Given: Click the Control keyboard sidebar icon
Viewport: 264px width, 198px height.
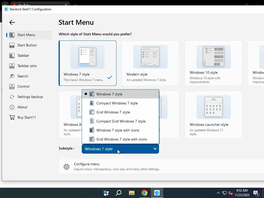Looking at the screenshot, I should click(x=12, y=87).
